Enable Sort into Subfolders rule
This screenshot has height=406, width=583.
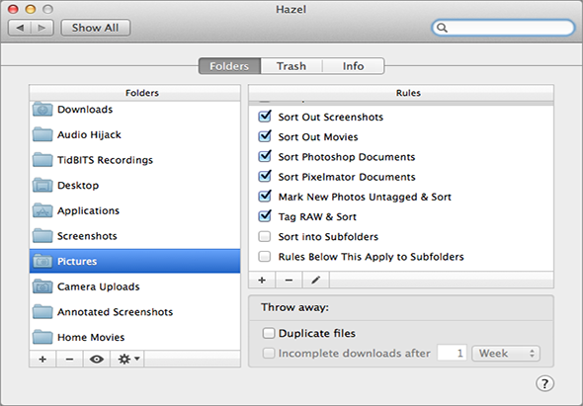265,236
